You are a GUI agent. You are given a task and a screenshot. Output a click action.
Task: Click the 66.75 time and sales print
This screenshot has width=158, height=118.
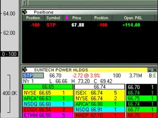pyautogui.click(x=142, y=99)
